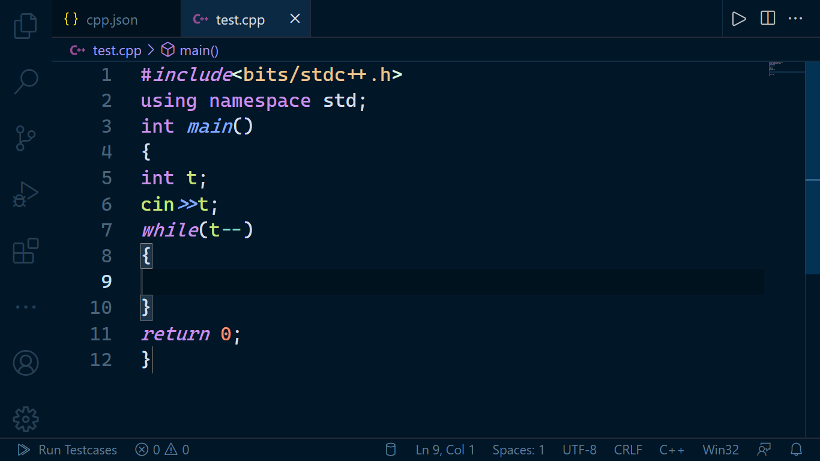The height and width of the screenshot is (461, 820).
Task: Open the Run and Debug view
Action: pos(25,194)
